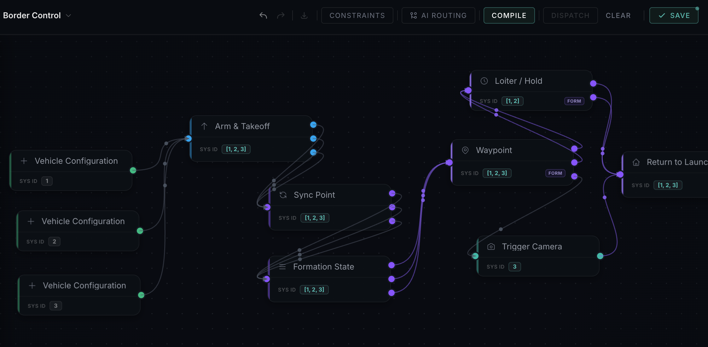The width and height of the screenshot is (708, 347).
Task: Click the download icon in toolbar
Action: click(304, 15)
